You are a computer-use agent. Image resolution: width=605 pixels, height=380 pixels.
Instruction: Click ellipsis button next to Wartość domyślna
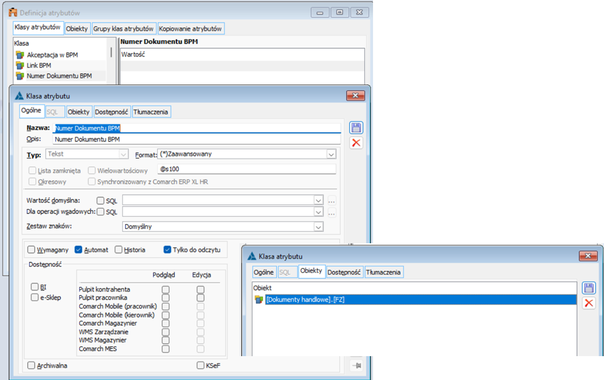pos(332,201)
